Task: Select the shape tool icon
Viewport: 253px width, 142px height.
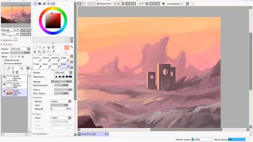Action: click(49, 47)
